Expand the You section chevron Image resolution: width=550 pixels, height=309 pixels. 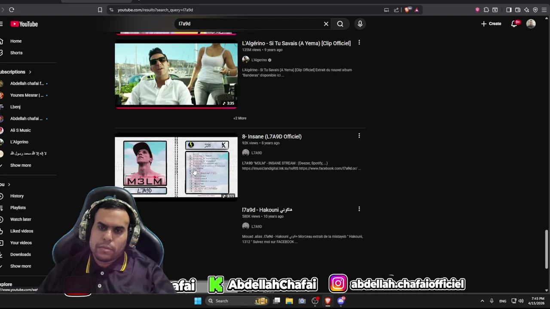click(x=9, y=185)
